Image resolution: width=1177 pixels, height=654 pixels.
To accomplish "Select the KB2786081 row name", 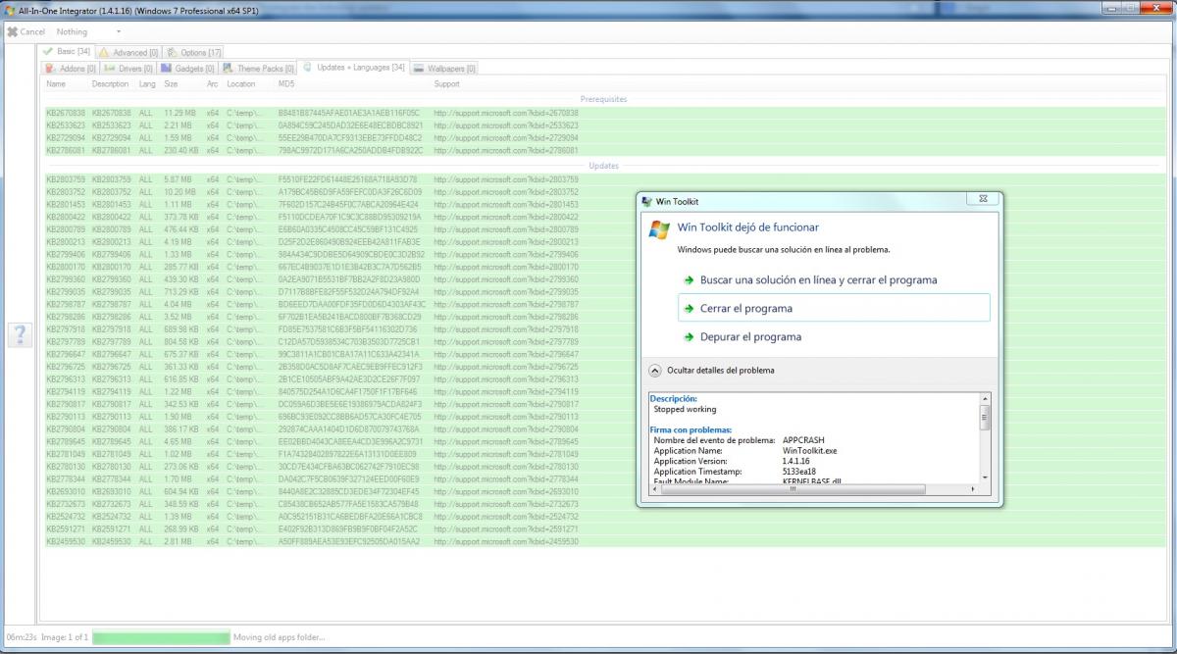I will click(66, 151).
